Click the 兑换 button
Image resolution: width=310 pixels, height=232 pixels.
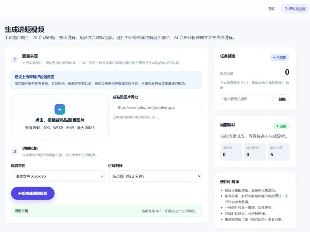click(x=282, y=99)
